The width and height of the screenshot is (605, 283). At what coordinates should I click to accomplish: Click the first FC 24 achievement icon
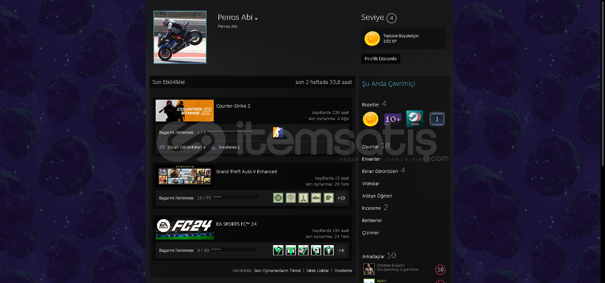tap(278, 250)
